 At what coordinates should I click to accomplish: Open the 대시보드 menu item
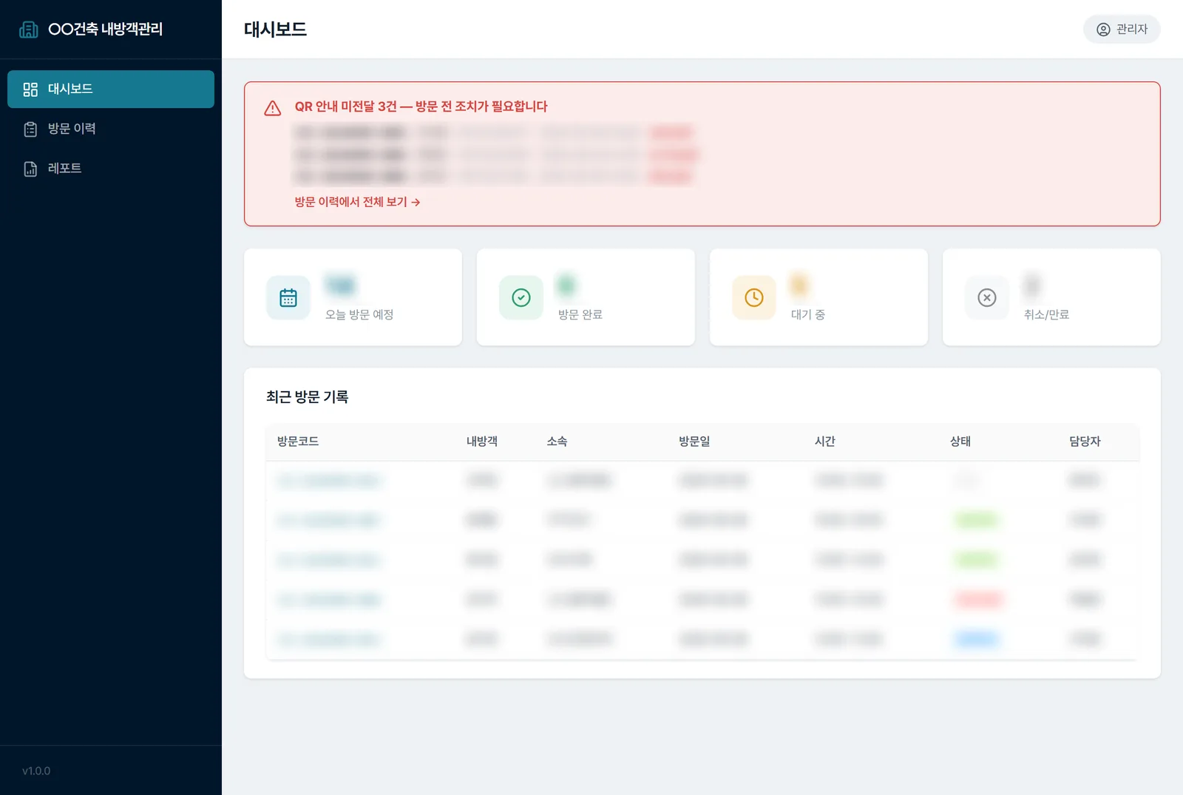(111, 89)
